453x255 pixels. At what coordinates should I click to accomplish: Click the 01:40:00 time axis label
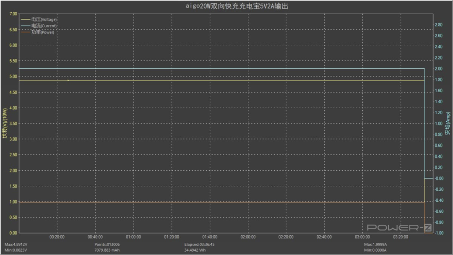tap(210, 237)
